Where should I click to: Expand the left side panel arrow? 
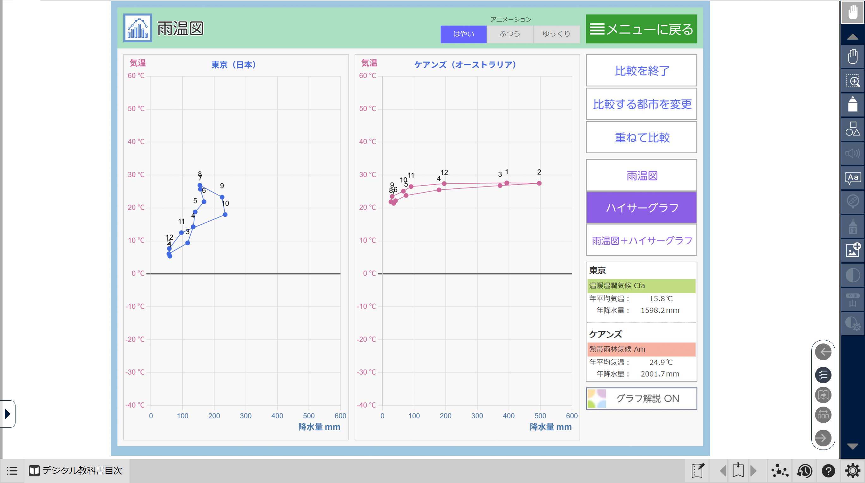7,414
